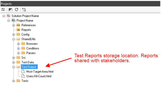161x96 pixels.
Task: Click the Users-Hit-Count.html file icon
Action: pos(23,76)
